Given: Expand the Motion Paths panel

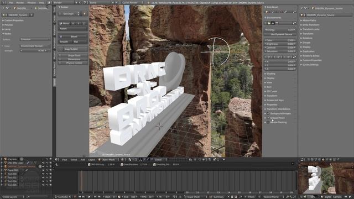Looking at the screenshot, I should click(309, 20).
